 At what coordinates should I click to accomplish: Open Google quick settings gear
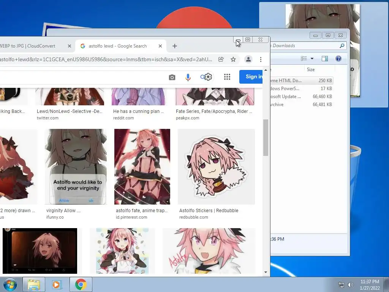coord(208,77)
